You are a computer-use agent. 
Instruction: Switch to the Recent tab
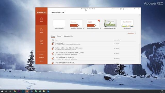[x=53, y=36]
